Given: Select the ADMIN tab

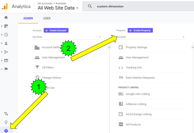Looking at the screenshot, I should point(28,18).
